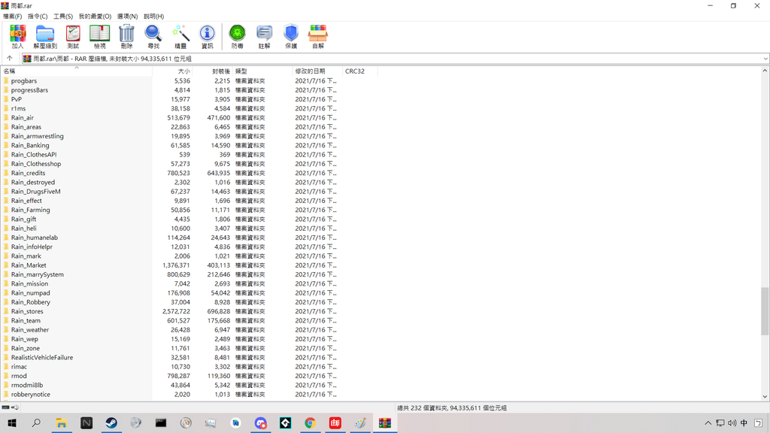Switch to the WinRAR taskbar icon

(384, 422)
